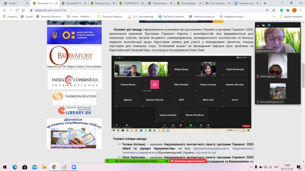Open the paint palette app in the taskbar
The height and width of the screenshot is (171, 305).
pyautogui.click(x=64, y=167)
